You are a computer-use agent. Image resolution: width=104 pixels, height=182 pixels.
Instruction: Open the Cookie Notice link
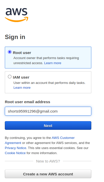[15, 153]
